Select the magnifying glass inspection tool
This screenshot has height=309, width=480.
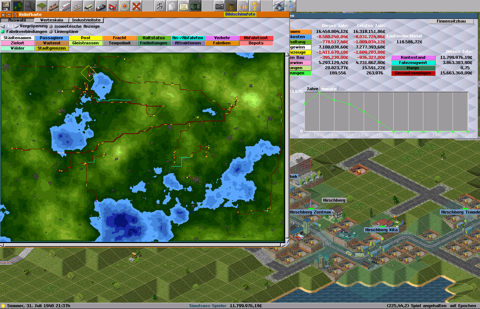click(x=30, y=6)
